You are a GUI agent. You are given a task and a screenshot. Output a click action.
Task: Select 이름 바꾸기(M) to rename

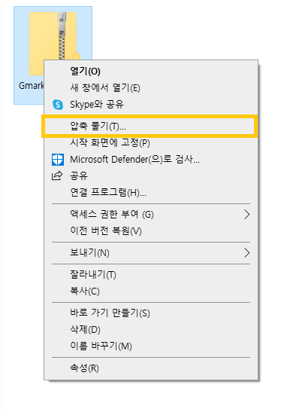[151, 346]
